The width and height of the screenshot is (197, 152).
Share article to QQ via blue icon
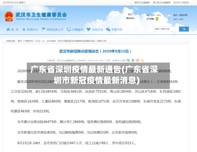point(133,60)
